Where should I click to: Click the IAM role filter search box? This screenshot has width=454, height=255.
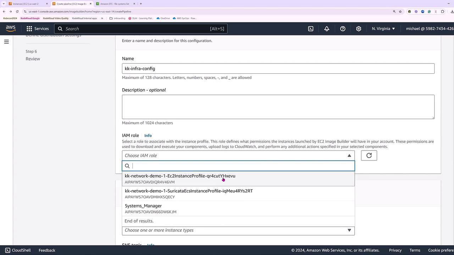[238, 166]
